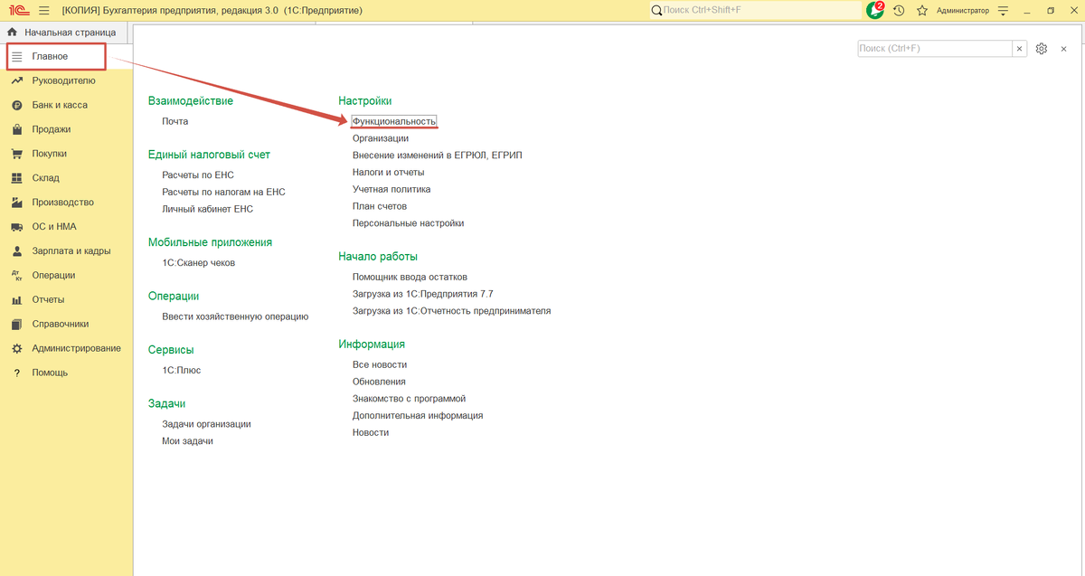Open Персональные настройки
The height and width of the screenshot is (576, 1085).
click(x=409, y=223)
